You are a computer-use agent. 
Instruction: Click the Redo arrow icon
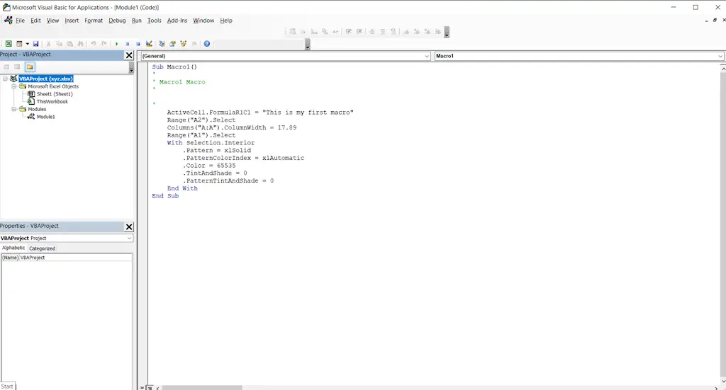pyautogui.click(x=104, y=44)
